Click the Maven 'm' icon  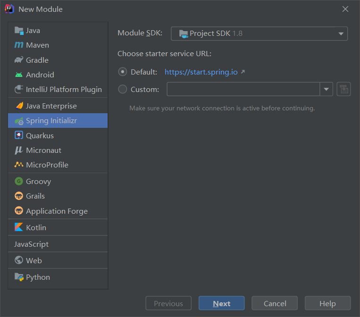pyautogui.click(x=19, y=45)
